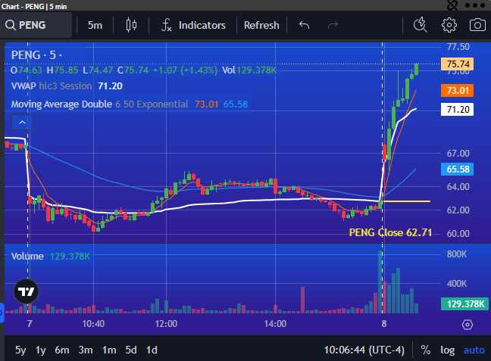Redo the last chart action

coord(333,25)
